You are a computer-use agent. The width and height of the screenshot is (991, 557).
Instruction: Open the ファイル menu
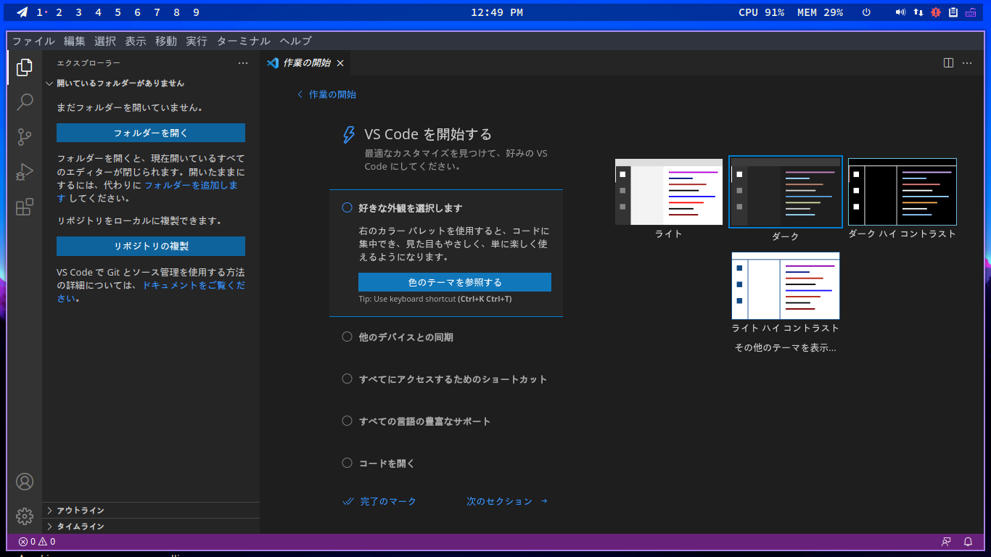tap(33, 41)
